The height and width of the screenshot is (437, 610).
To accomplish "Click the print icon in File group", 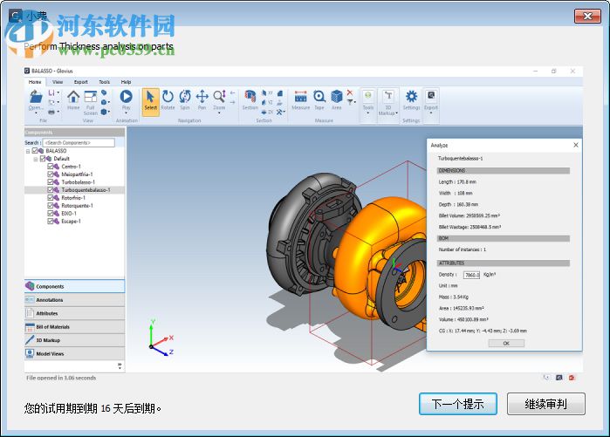I will [x=51, y=112].
